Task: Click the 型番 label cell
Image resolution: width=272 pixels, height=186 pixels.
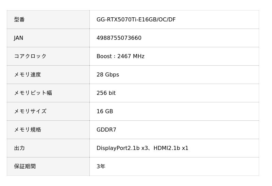Action: (x=19, y=20)
